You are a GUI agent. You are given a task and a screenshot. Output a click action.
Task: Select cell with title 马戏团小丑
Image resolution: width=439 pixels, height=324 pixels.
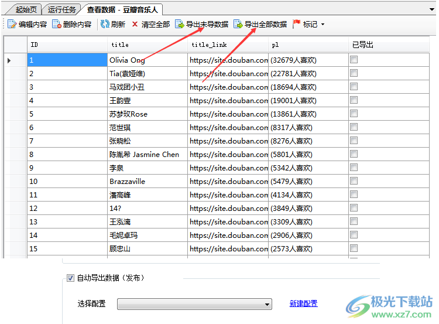(148, 87)
